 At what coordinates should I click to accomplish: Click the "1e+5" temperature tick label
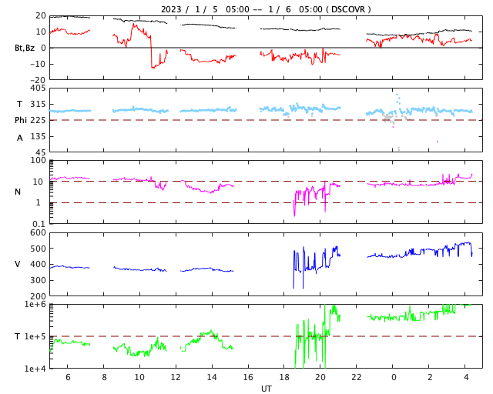click(x=35, y=336)
